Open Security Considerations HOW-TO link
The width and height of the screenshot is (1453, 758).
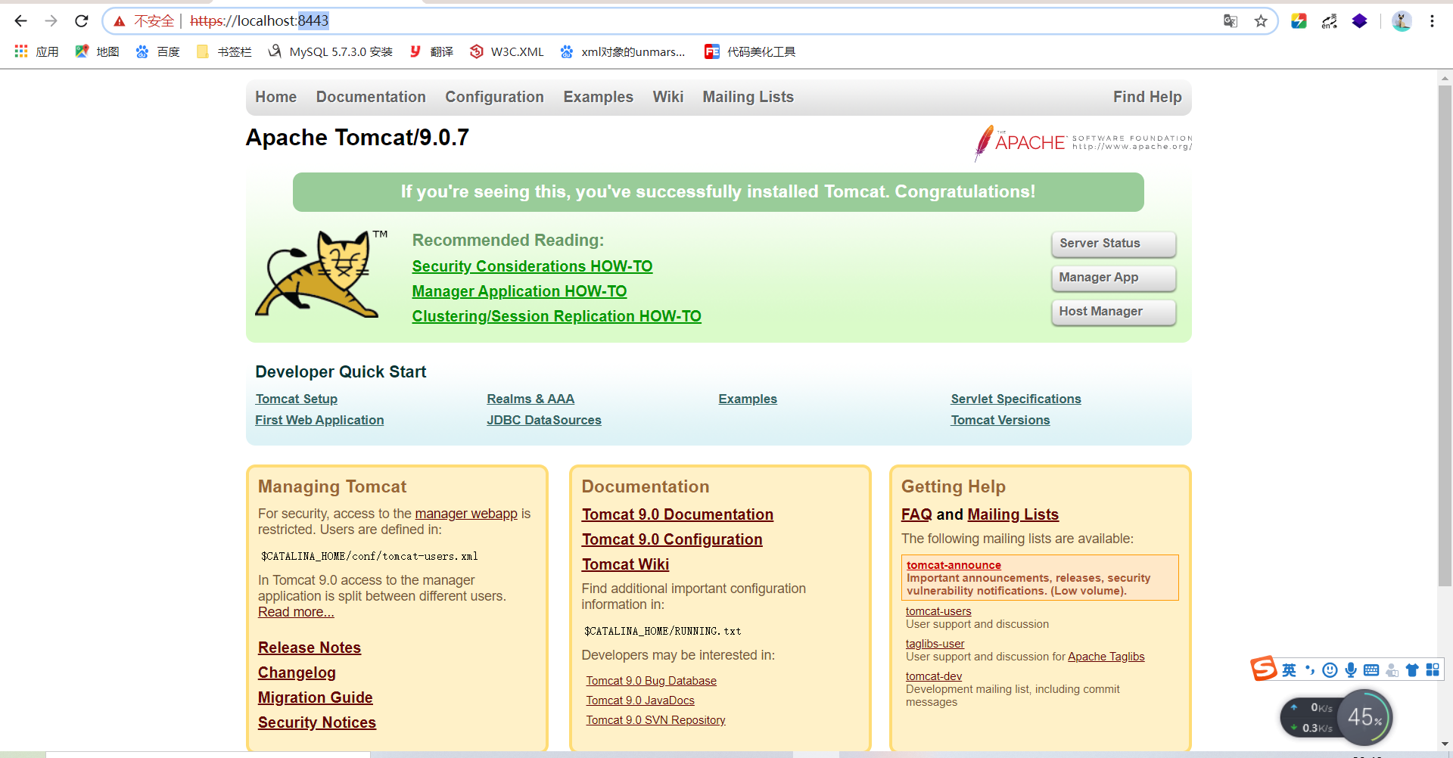pyautogui.click(x=532, y=266)
